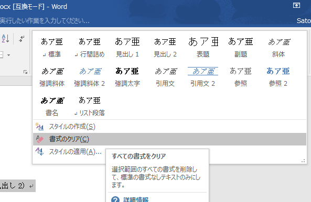Viewport: 311px width, 202px height.
Task: Apply the 書名 style
Action: point(52,106)
